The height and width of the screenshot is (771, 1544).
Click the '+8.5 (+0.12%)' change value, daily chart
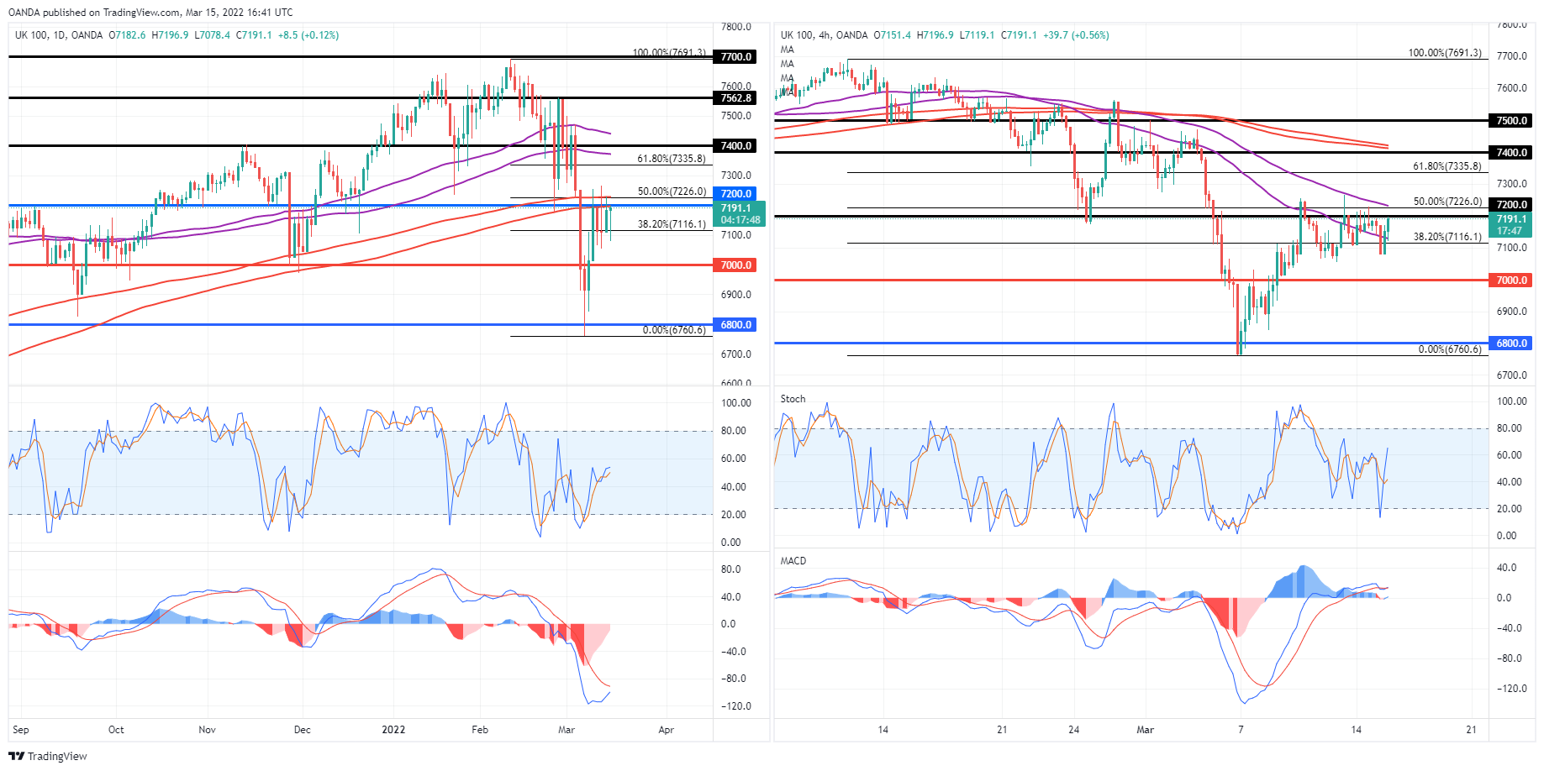[x=308, y=35]
